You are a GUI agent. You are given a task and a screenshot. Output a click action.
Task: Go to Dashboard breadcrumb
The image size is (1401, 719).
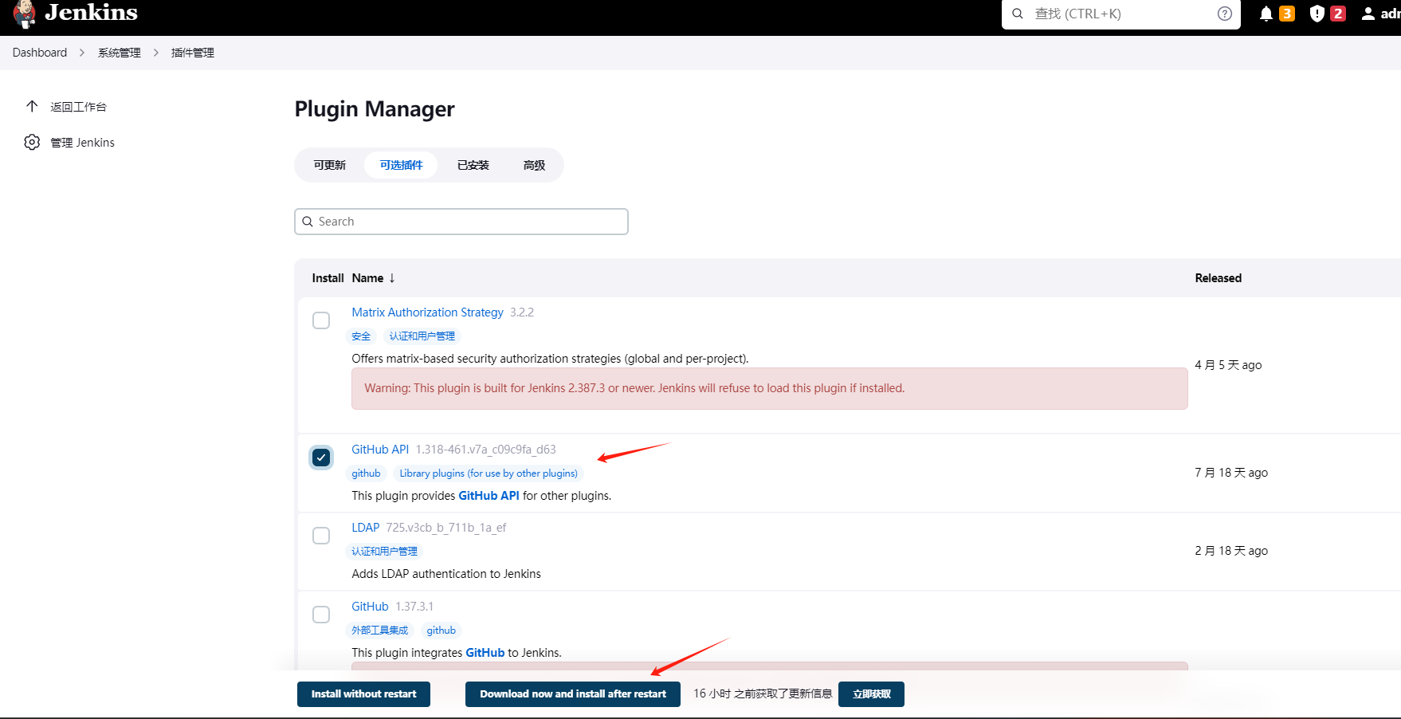40,53
